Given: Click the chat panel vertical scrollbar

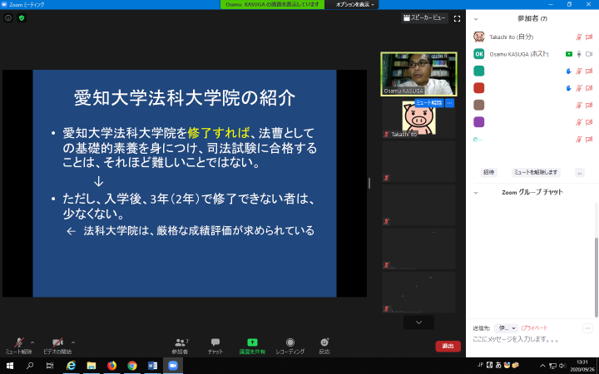Looking at the screenshot, I should [596, 258].
